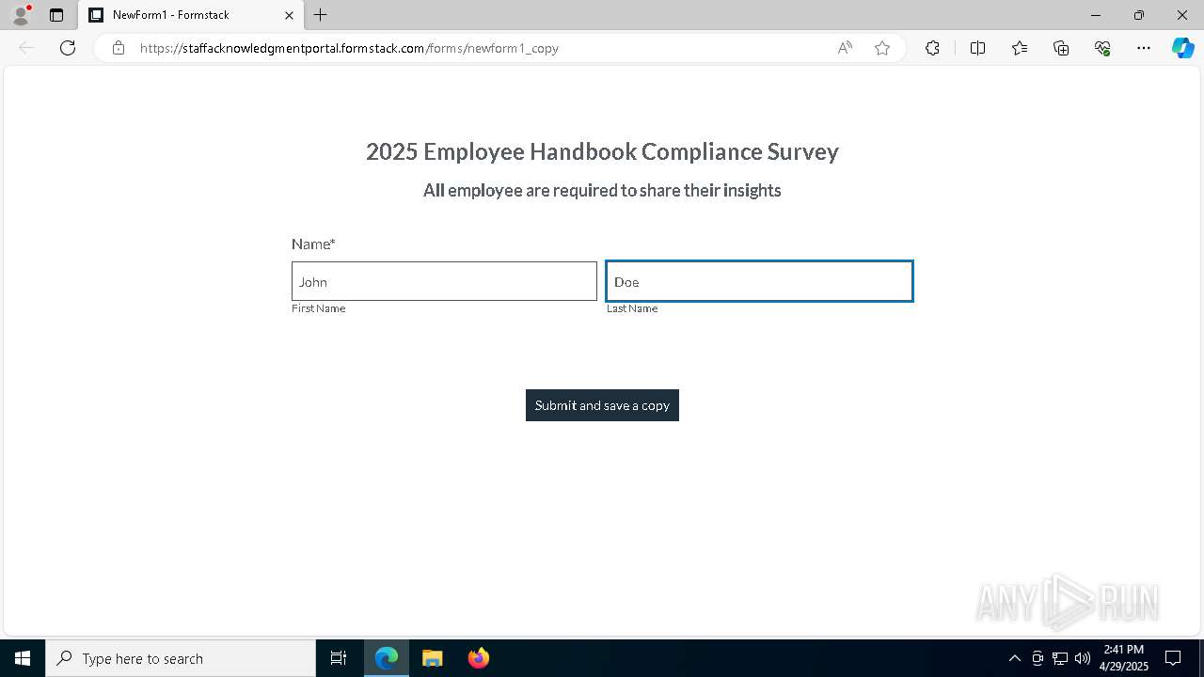The image size is (1204, 677).
Task: Click the Last Name sublabel
Action: [x=632, y=308]
